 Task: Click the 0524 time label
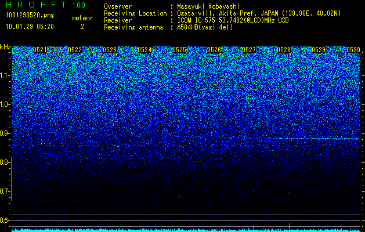(144, 50)
